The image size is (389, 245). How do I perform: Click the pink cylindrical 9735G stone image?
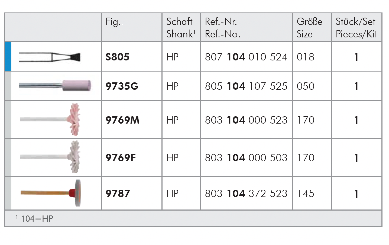click(x=55, y=86)
